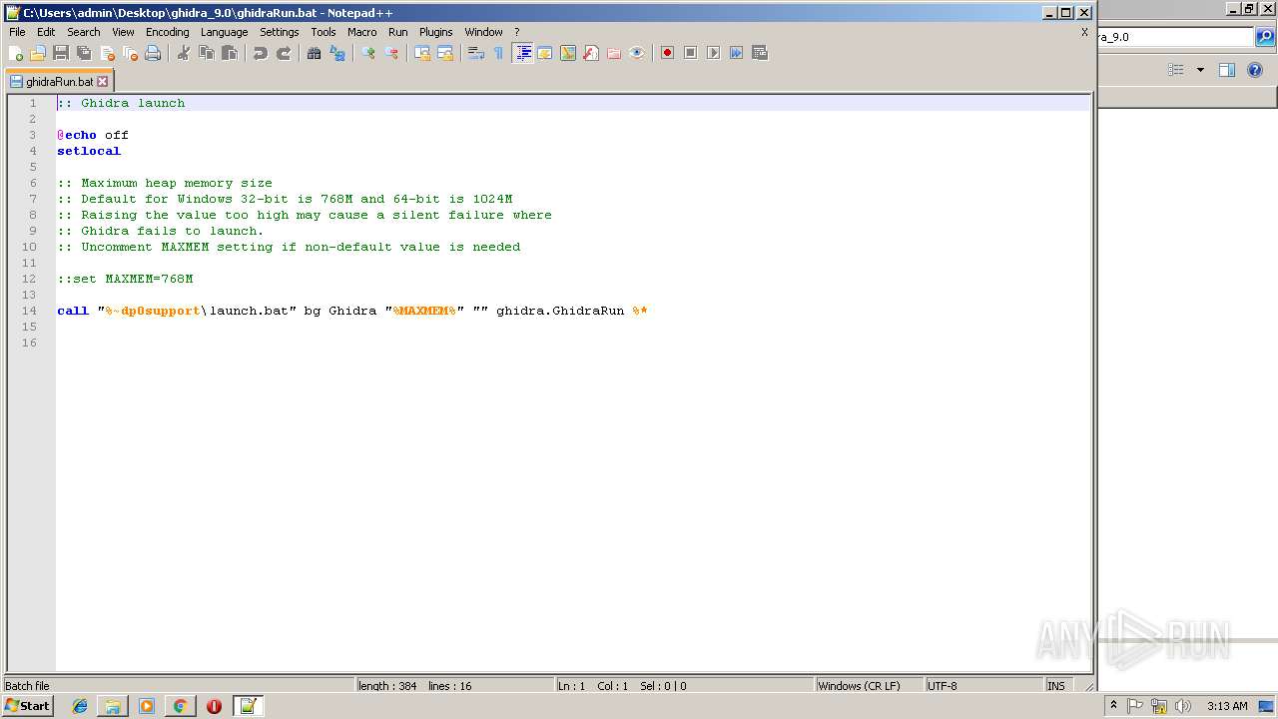Image resolution: width=1278 pixels, height=719 pixels.
Task: Click UTF-8 encoding in status bar
Action: coord(942,686)
